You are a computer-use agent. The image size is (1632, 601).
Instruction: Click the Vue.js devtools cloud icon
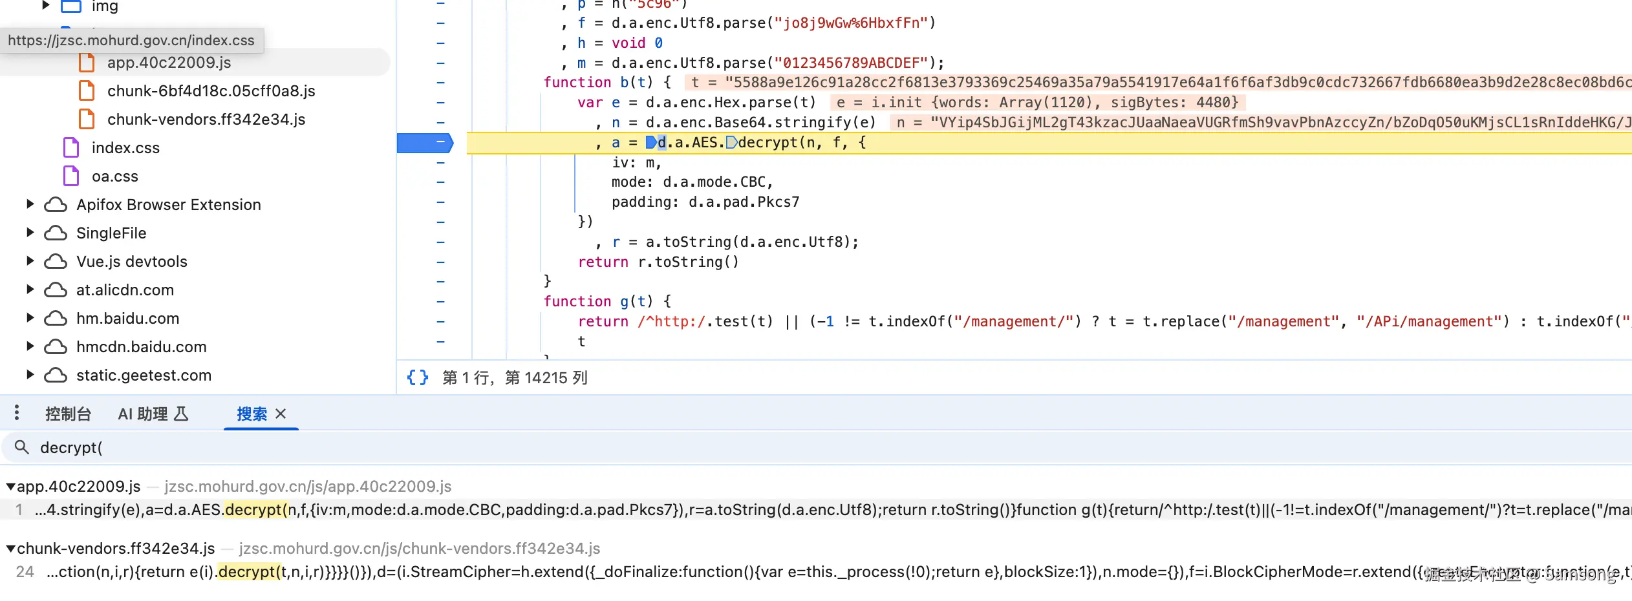tap(56, 262)
